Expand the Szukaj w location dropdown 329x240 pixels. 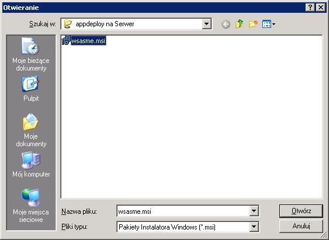pos(207,24)
